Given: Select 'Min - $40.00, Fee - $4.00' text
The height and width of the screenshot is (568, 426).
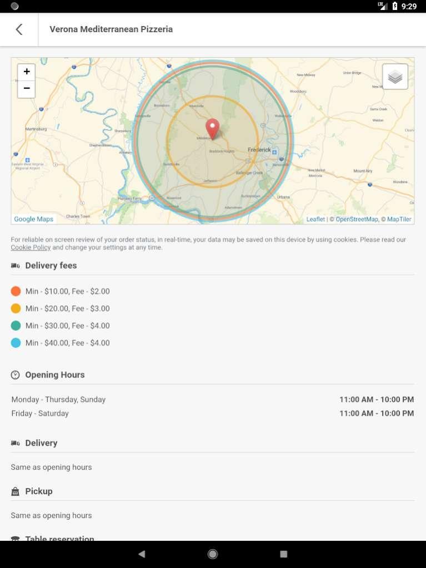Looking at the screenshot, I should [x=68, y=343].
